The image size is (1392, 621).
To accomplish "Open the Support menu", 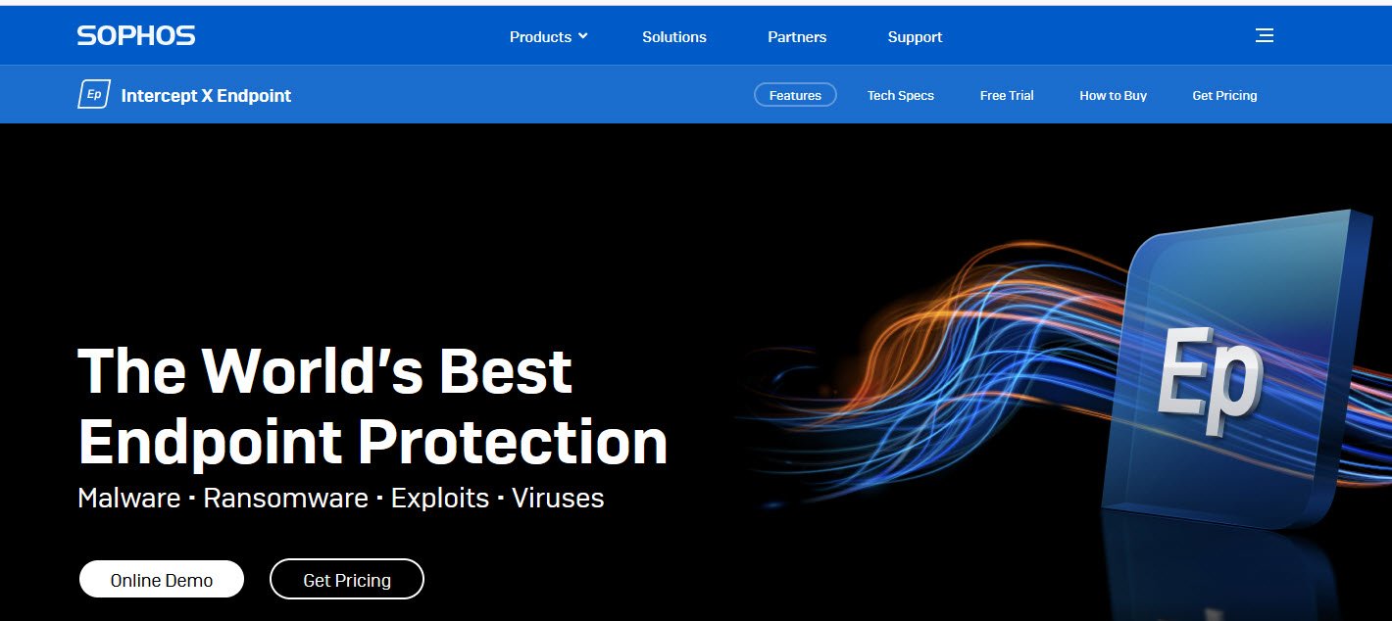I will pos(915,36).
